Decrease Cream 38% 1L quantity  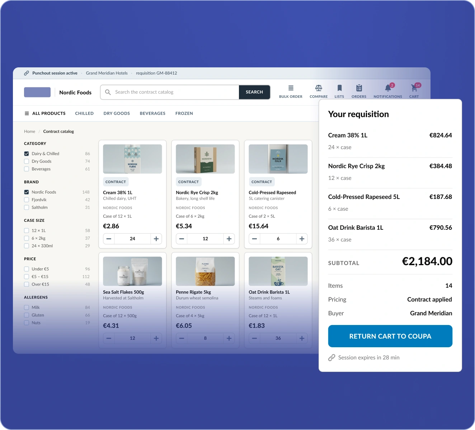click(x=109, y=239)
